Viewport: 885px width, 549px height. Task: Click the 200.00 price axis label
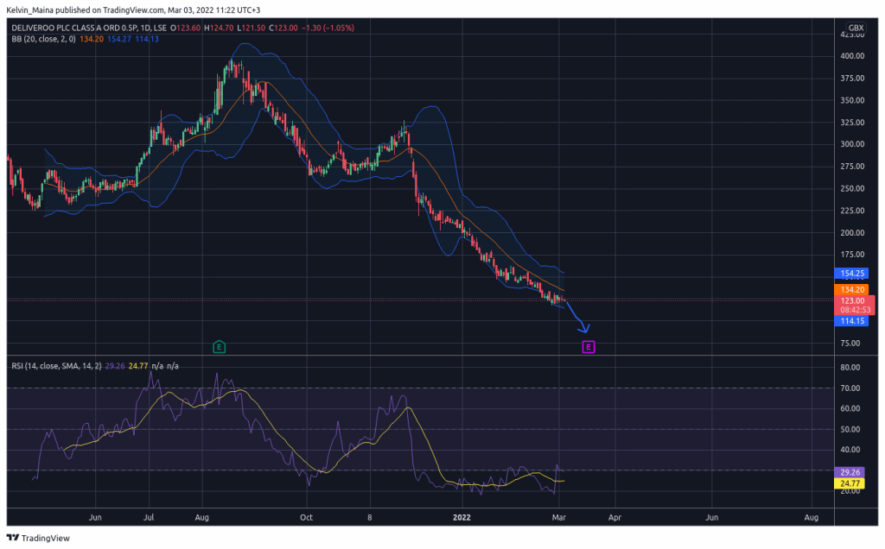852,232
